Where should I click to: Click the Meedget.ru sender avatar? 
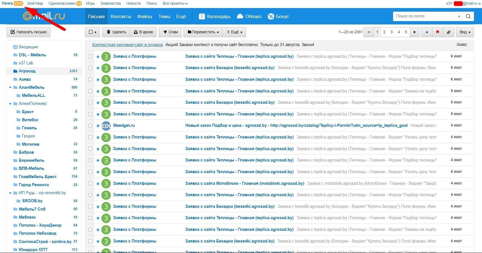click(x=106, y=126)
